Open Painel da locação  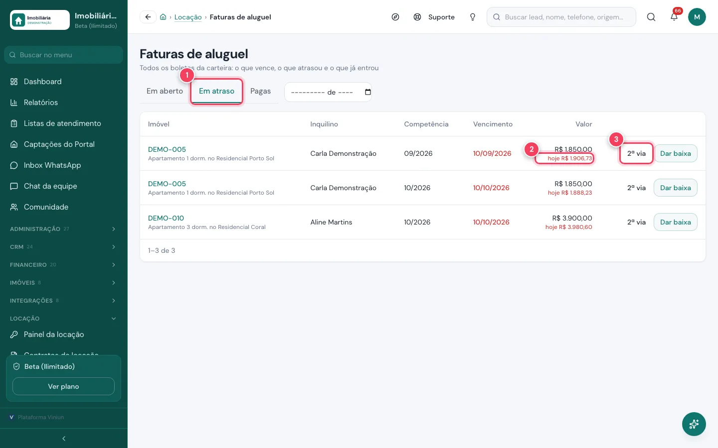[x=64, y=335]
